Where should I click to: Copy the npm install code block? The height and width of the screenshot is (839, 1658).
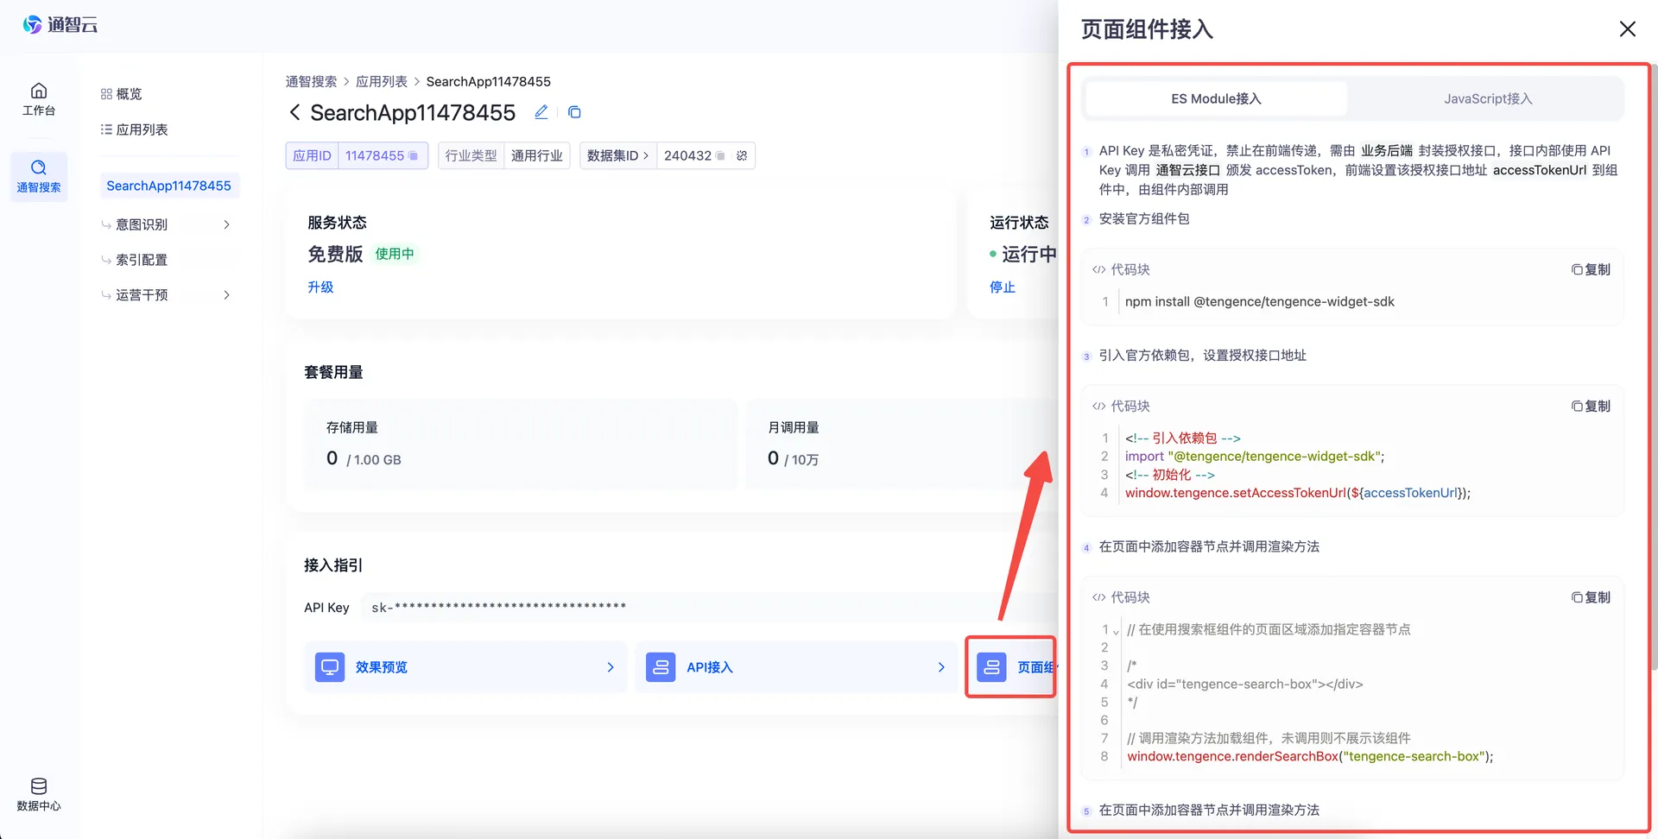coord(1591,270)
